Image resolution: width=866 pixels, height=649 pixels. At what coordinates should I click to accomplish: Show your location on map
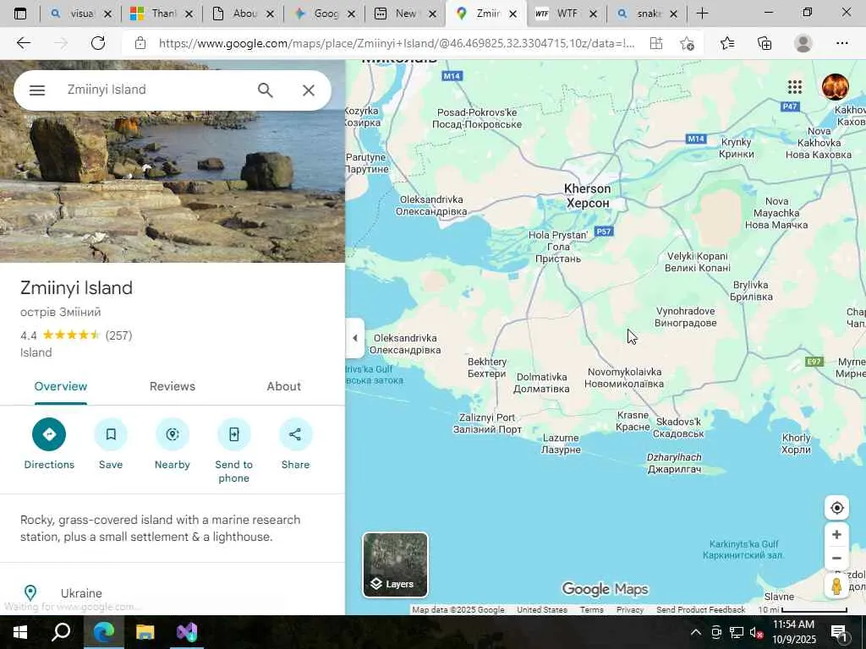(x=836, y=508)
